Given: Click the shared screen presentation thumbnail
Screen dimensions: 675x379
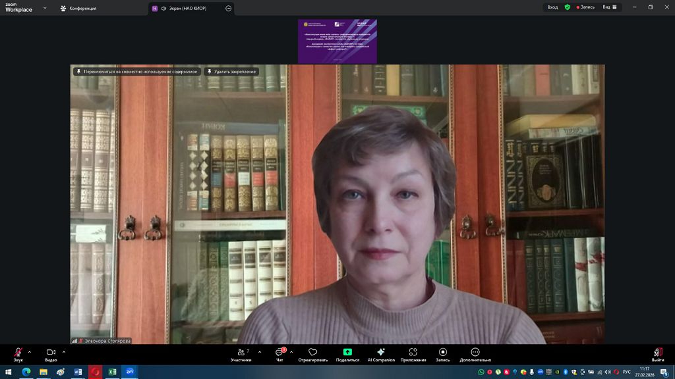Looking at the screenshot, I should click(x=337, y=41).
